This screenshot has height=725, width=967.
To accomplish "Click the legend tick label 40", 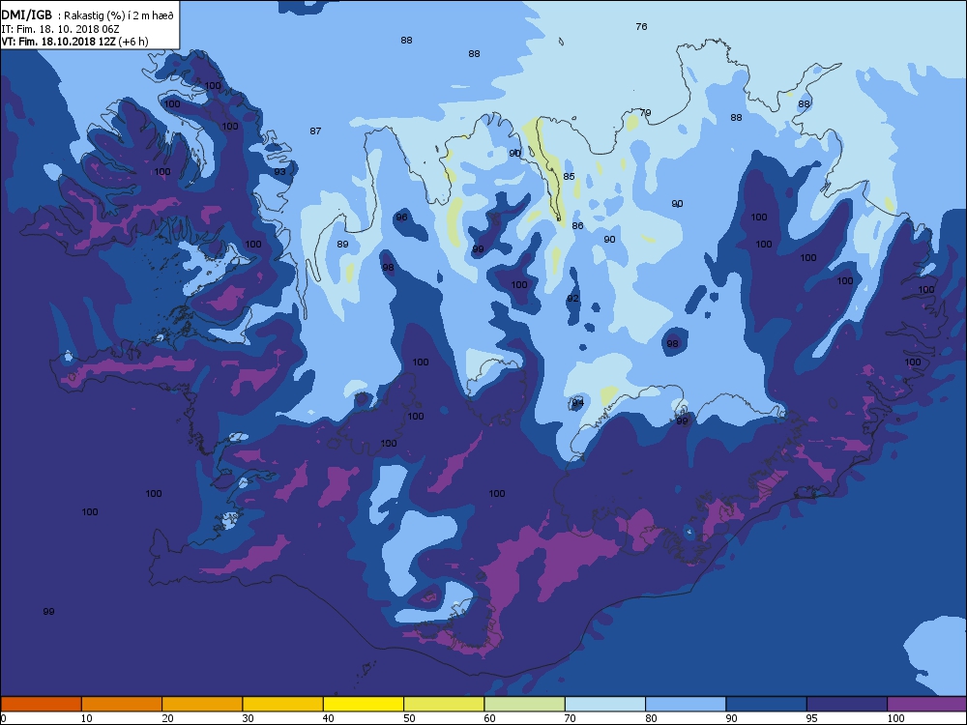I will pos(328,718).
